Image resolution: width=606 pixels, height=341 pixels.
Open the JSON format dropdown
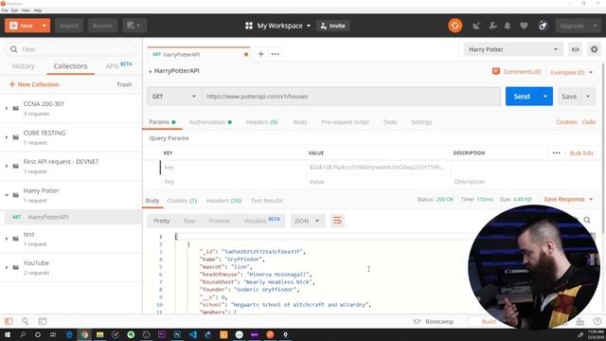[x=307, y=221]
